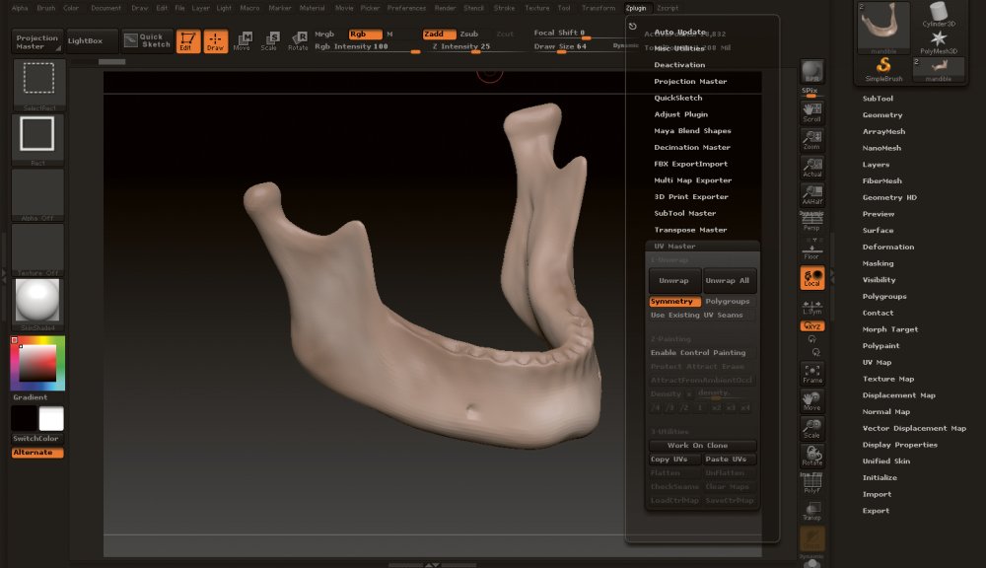Open the Transform menu
Screen dimensions: 986x568
(599, 8)
